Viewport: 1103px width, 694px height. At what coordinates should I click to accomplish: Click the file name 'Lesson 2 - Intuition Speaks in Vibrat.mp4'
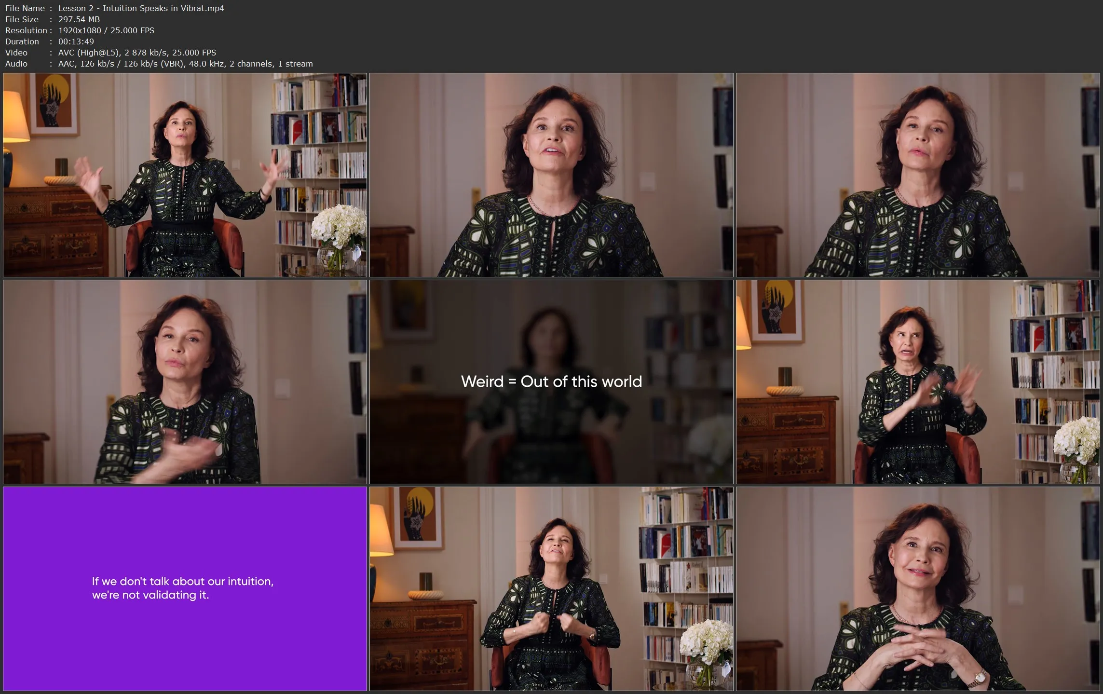pos(141,8)
